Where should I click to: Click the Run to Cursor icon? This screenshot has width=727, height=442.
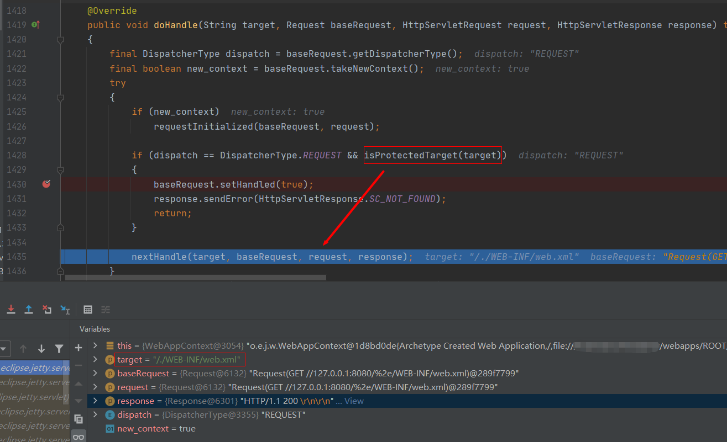click(65, 310)
